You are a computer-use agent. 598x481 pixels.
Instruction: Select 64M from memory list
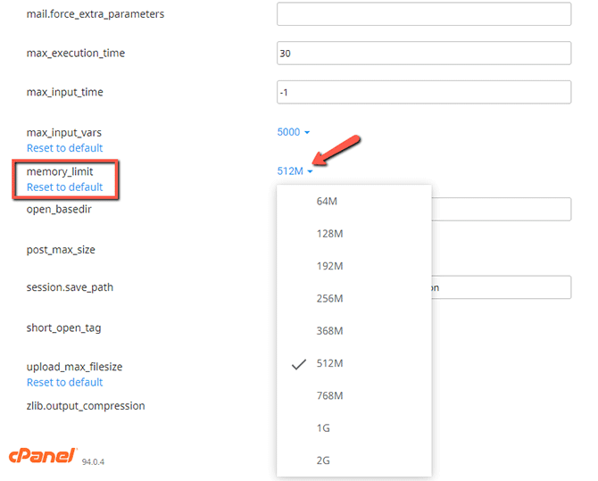click(x=327, y=201)
